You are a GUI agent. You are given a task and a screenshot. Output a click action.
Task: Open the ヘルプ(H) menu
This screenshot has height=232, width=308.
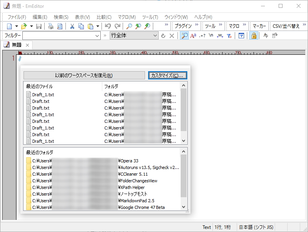(203, 17)
